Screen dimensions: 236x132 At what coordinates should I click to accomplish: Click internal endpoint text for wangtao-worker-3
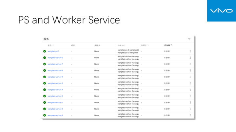(x=128, y=115)
